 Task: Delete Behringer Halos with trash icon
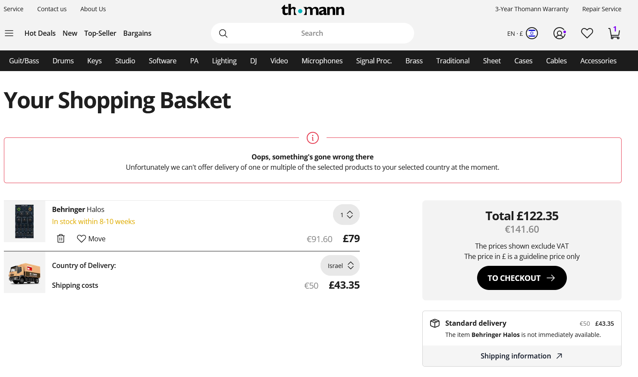[61, 239]
